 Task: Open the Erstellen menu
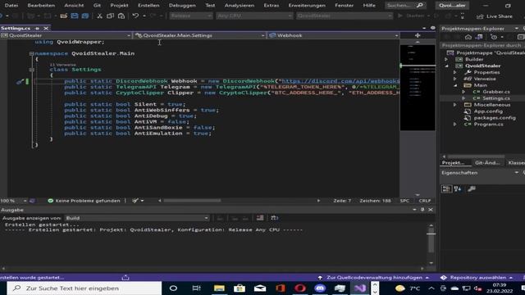pyautogui.click(x=148, y=6)
